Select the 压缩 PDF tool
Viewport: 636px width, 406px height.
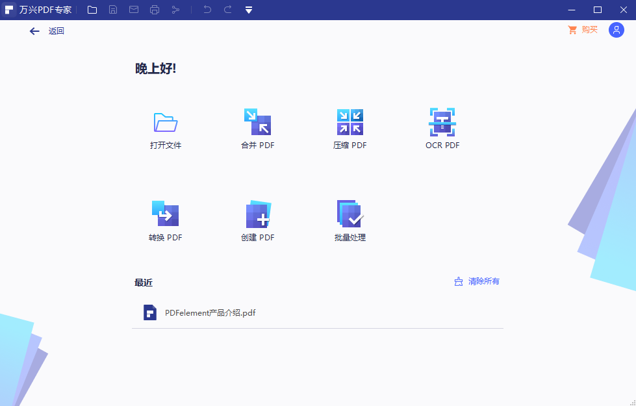click(x=350, y=128)
